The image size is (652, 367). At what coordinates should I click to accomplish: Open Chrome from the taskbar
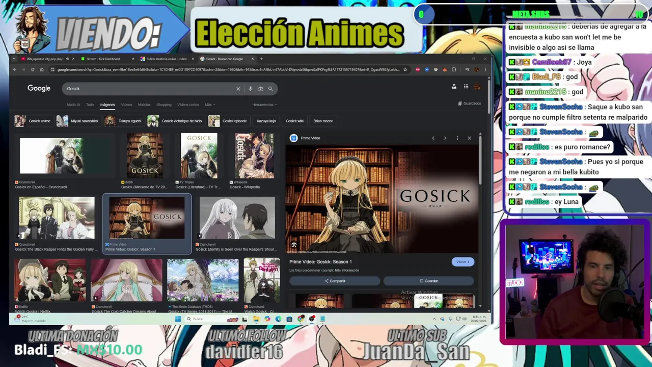(301, 319)
